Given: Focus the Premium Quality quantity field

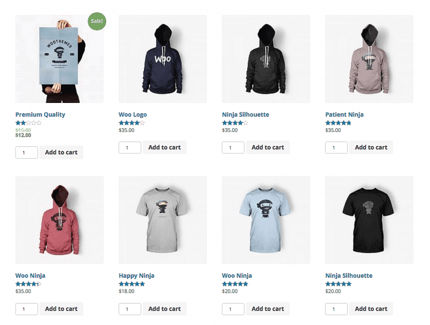Looking at the screenshot, I should point(26,153).
